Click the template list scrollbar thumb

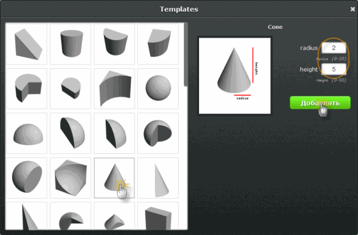[x=186, y=54]
